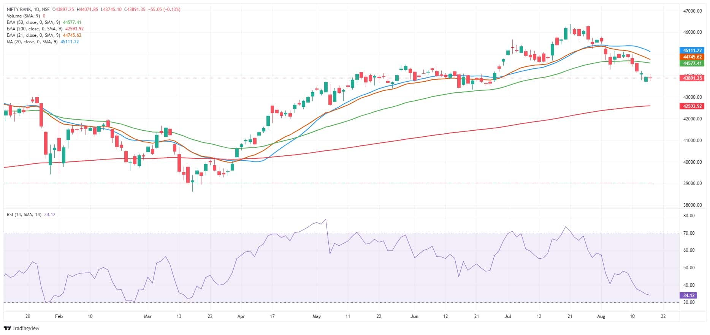The height and width of the screenshot is (335, 710).
Task: Click the RSI 70.00 axis label
Action: tap(689, 233)
